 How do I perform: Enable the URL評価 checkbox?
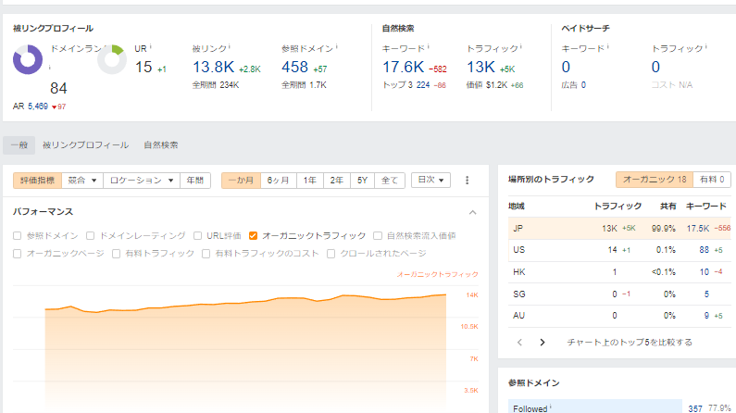point(197,235)
